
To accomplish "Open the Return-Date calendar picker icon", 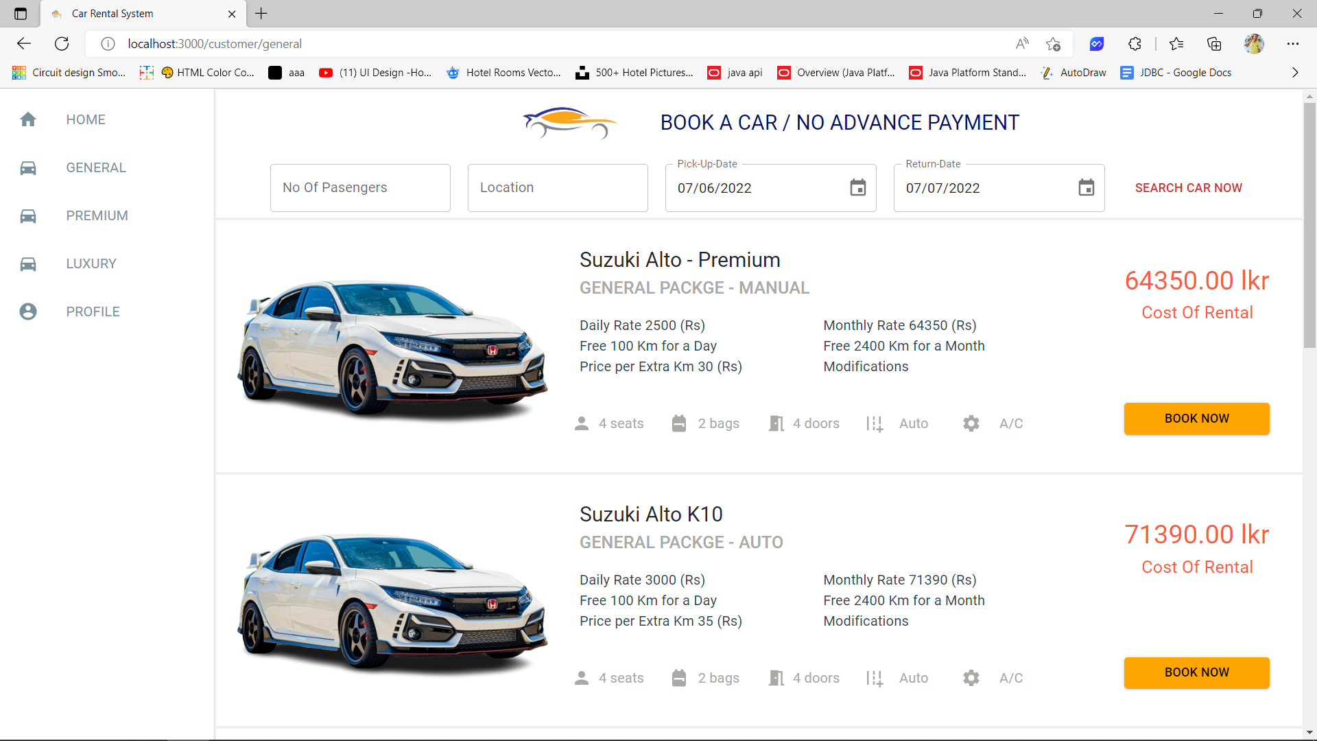I will tap(1087, 187).
